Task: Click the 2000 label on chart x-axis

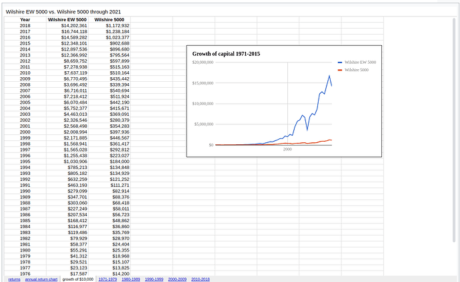Action: 287,150
